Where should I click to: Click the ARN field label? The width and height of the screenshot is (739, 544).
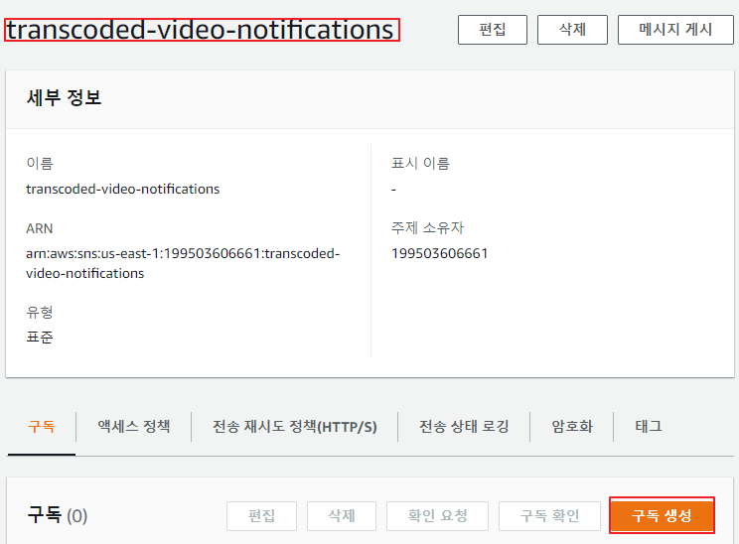(x=40, y=228)
